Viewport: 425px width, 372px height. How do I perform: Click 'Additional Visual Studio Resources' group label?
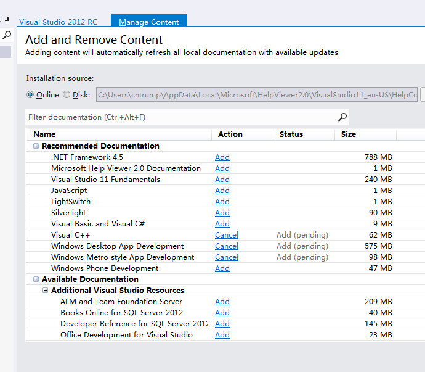[x=118, y=291]
